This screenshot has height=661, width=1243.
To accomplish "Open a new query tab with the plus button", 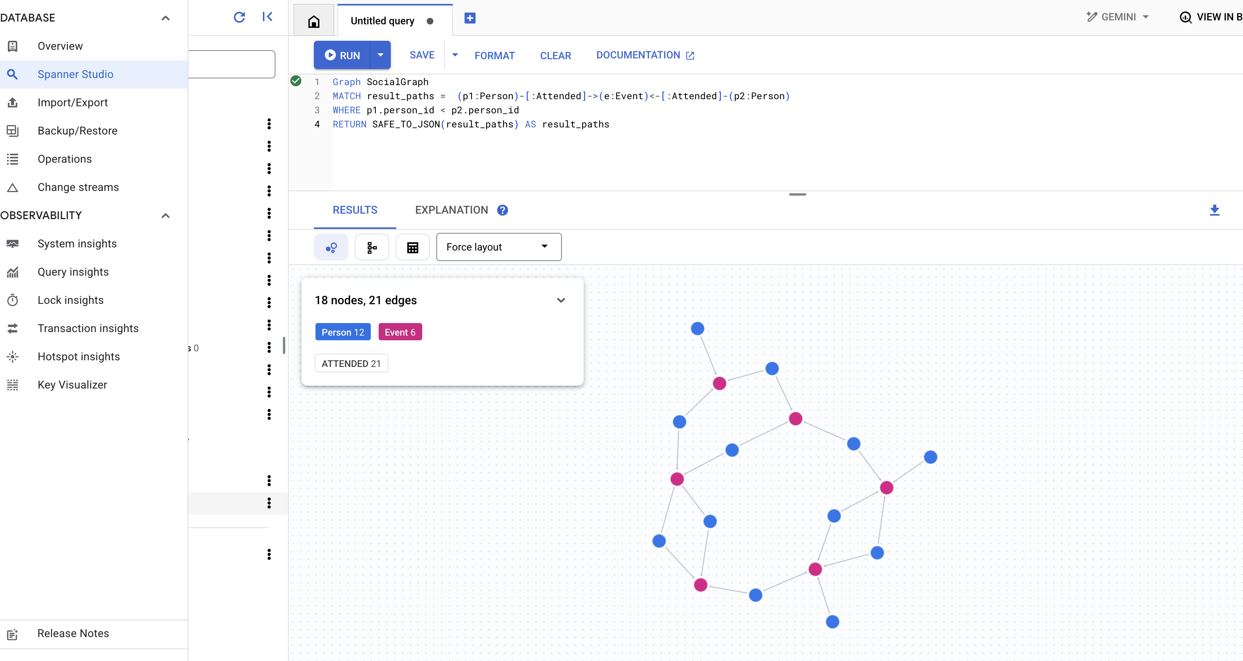I will [x=470, y=18].
